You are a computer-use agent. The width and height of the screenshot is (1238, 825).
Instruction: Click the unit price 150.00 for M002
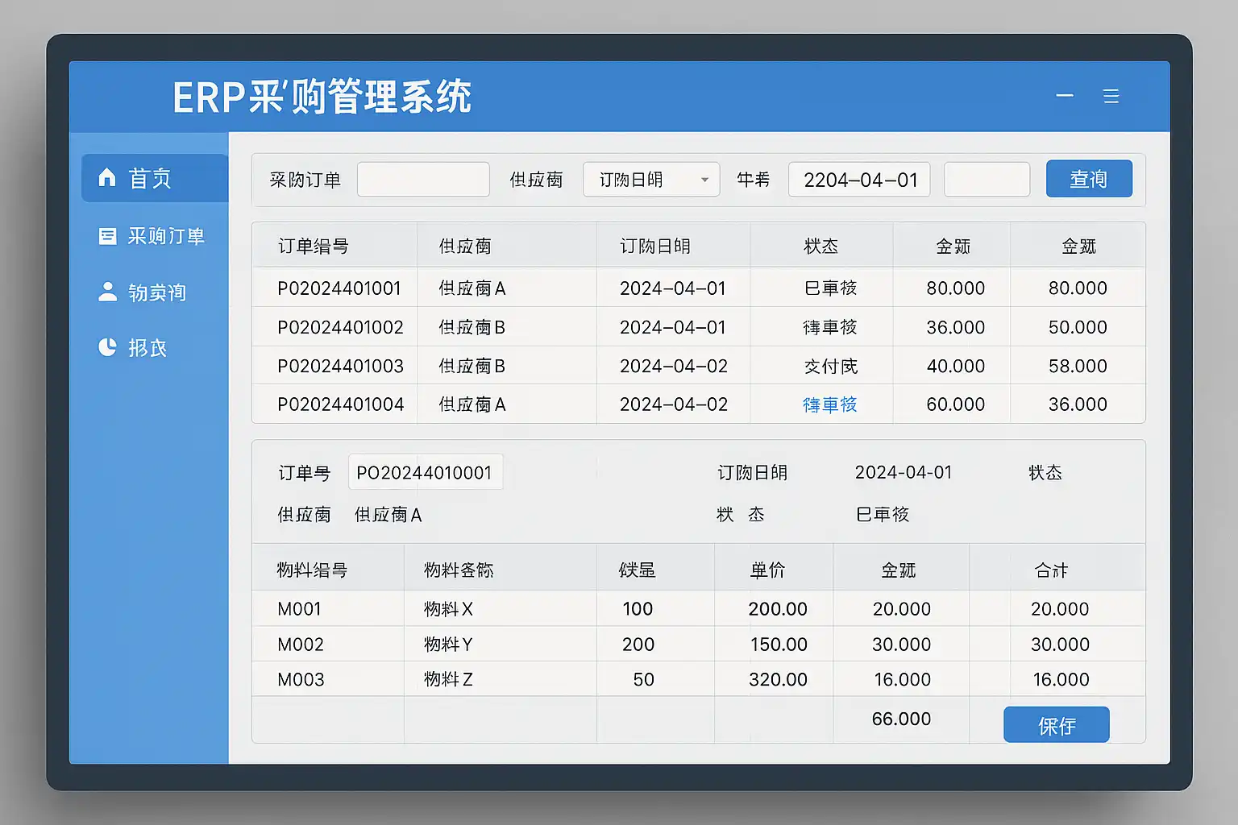pos(779,645)
